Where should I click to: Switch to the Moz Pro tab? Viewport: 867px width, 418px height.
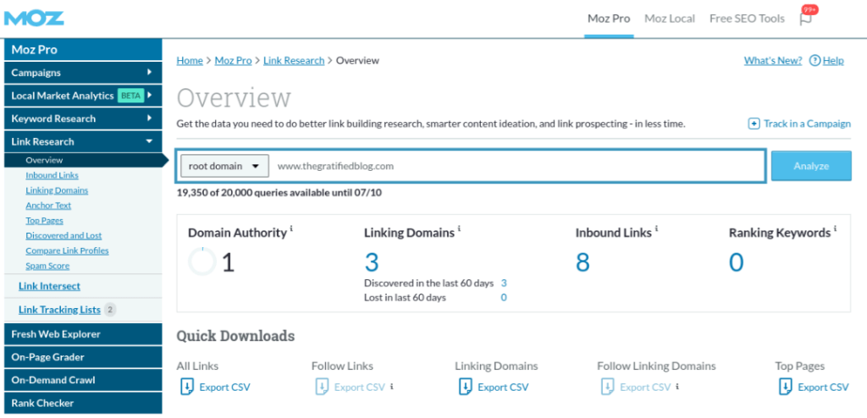pyautogui.click(x=609, y=19)
